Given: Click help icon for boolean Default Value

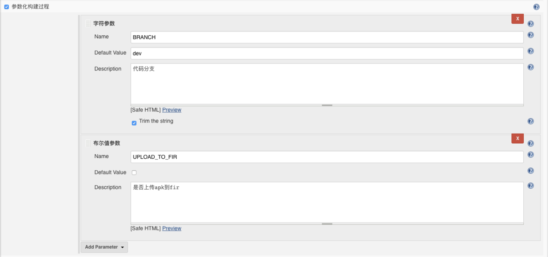Looking at the screenshot, I should [530, 171].
